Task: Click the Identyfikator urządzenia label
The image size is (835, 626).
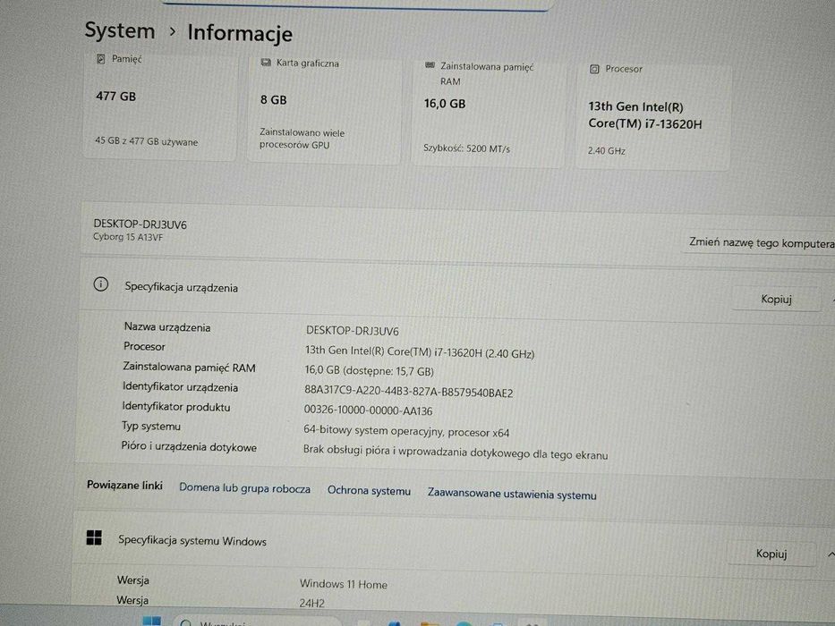Action: click(x=180, y=387)
